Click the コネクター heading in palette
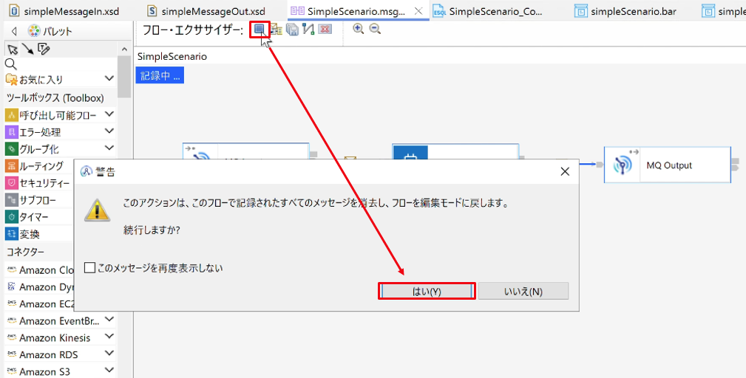Image resolution: width=746 pixels, height=378 pixels. [25, 251]
